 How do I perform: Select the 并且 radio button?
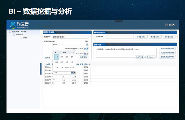[46, 58]
